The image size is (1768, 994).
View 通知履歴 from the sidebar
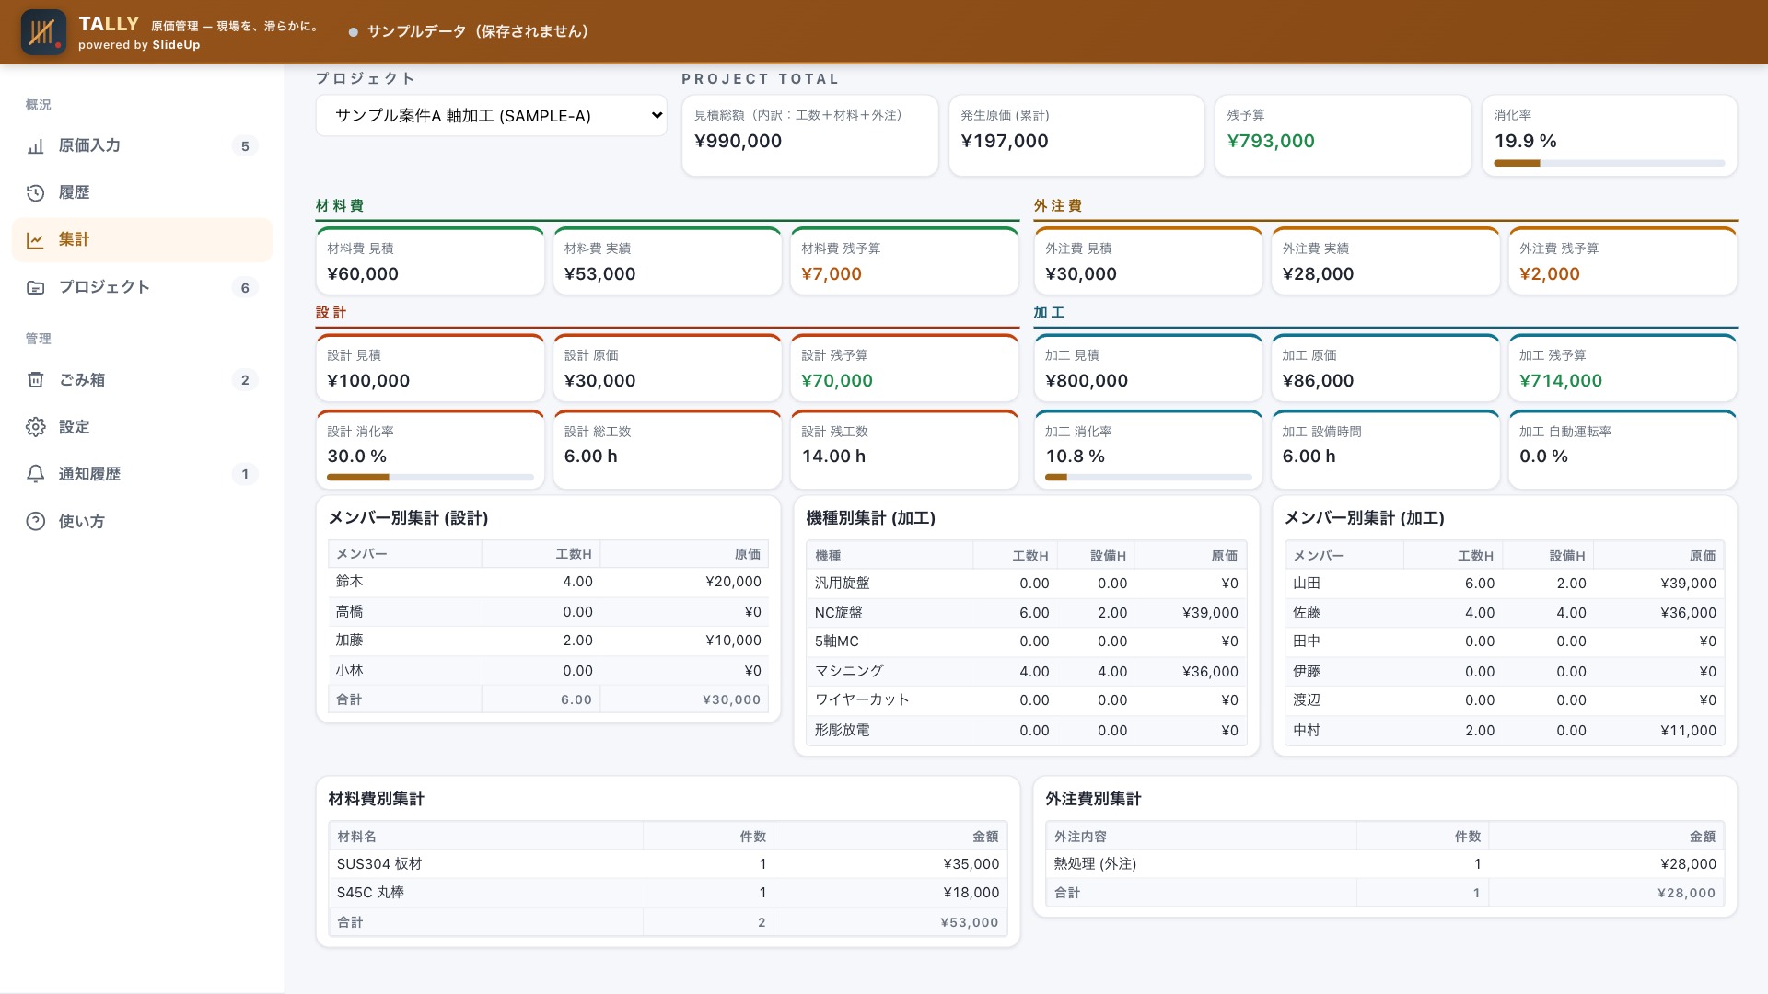click(x=142, y=474)
